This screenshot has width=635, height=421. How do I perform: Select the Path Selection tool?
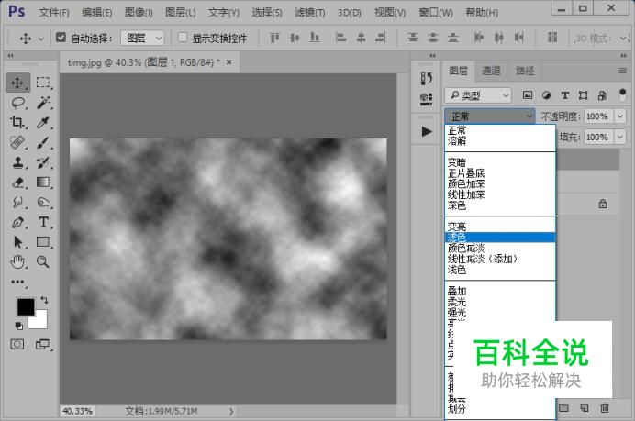(x=17, y=242)
